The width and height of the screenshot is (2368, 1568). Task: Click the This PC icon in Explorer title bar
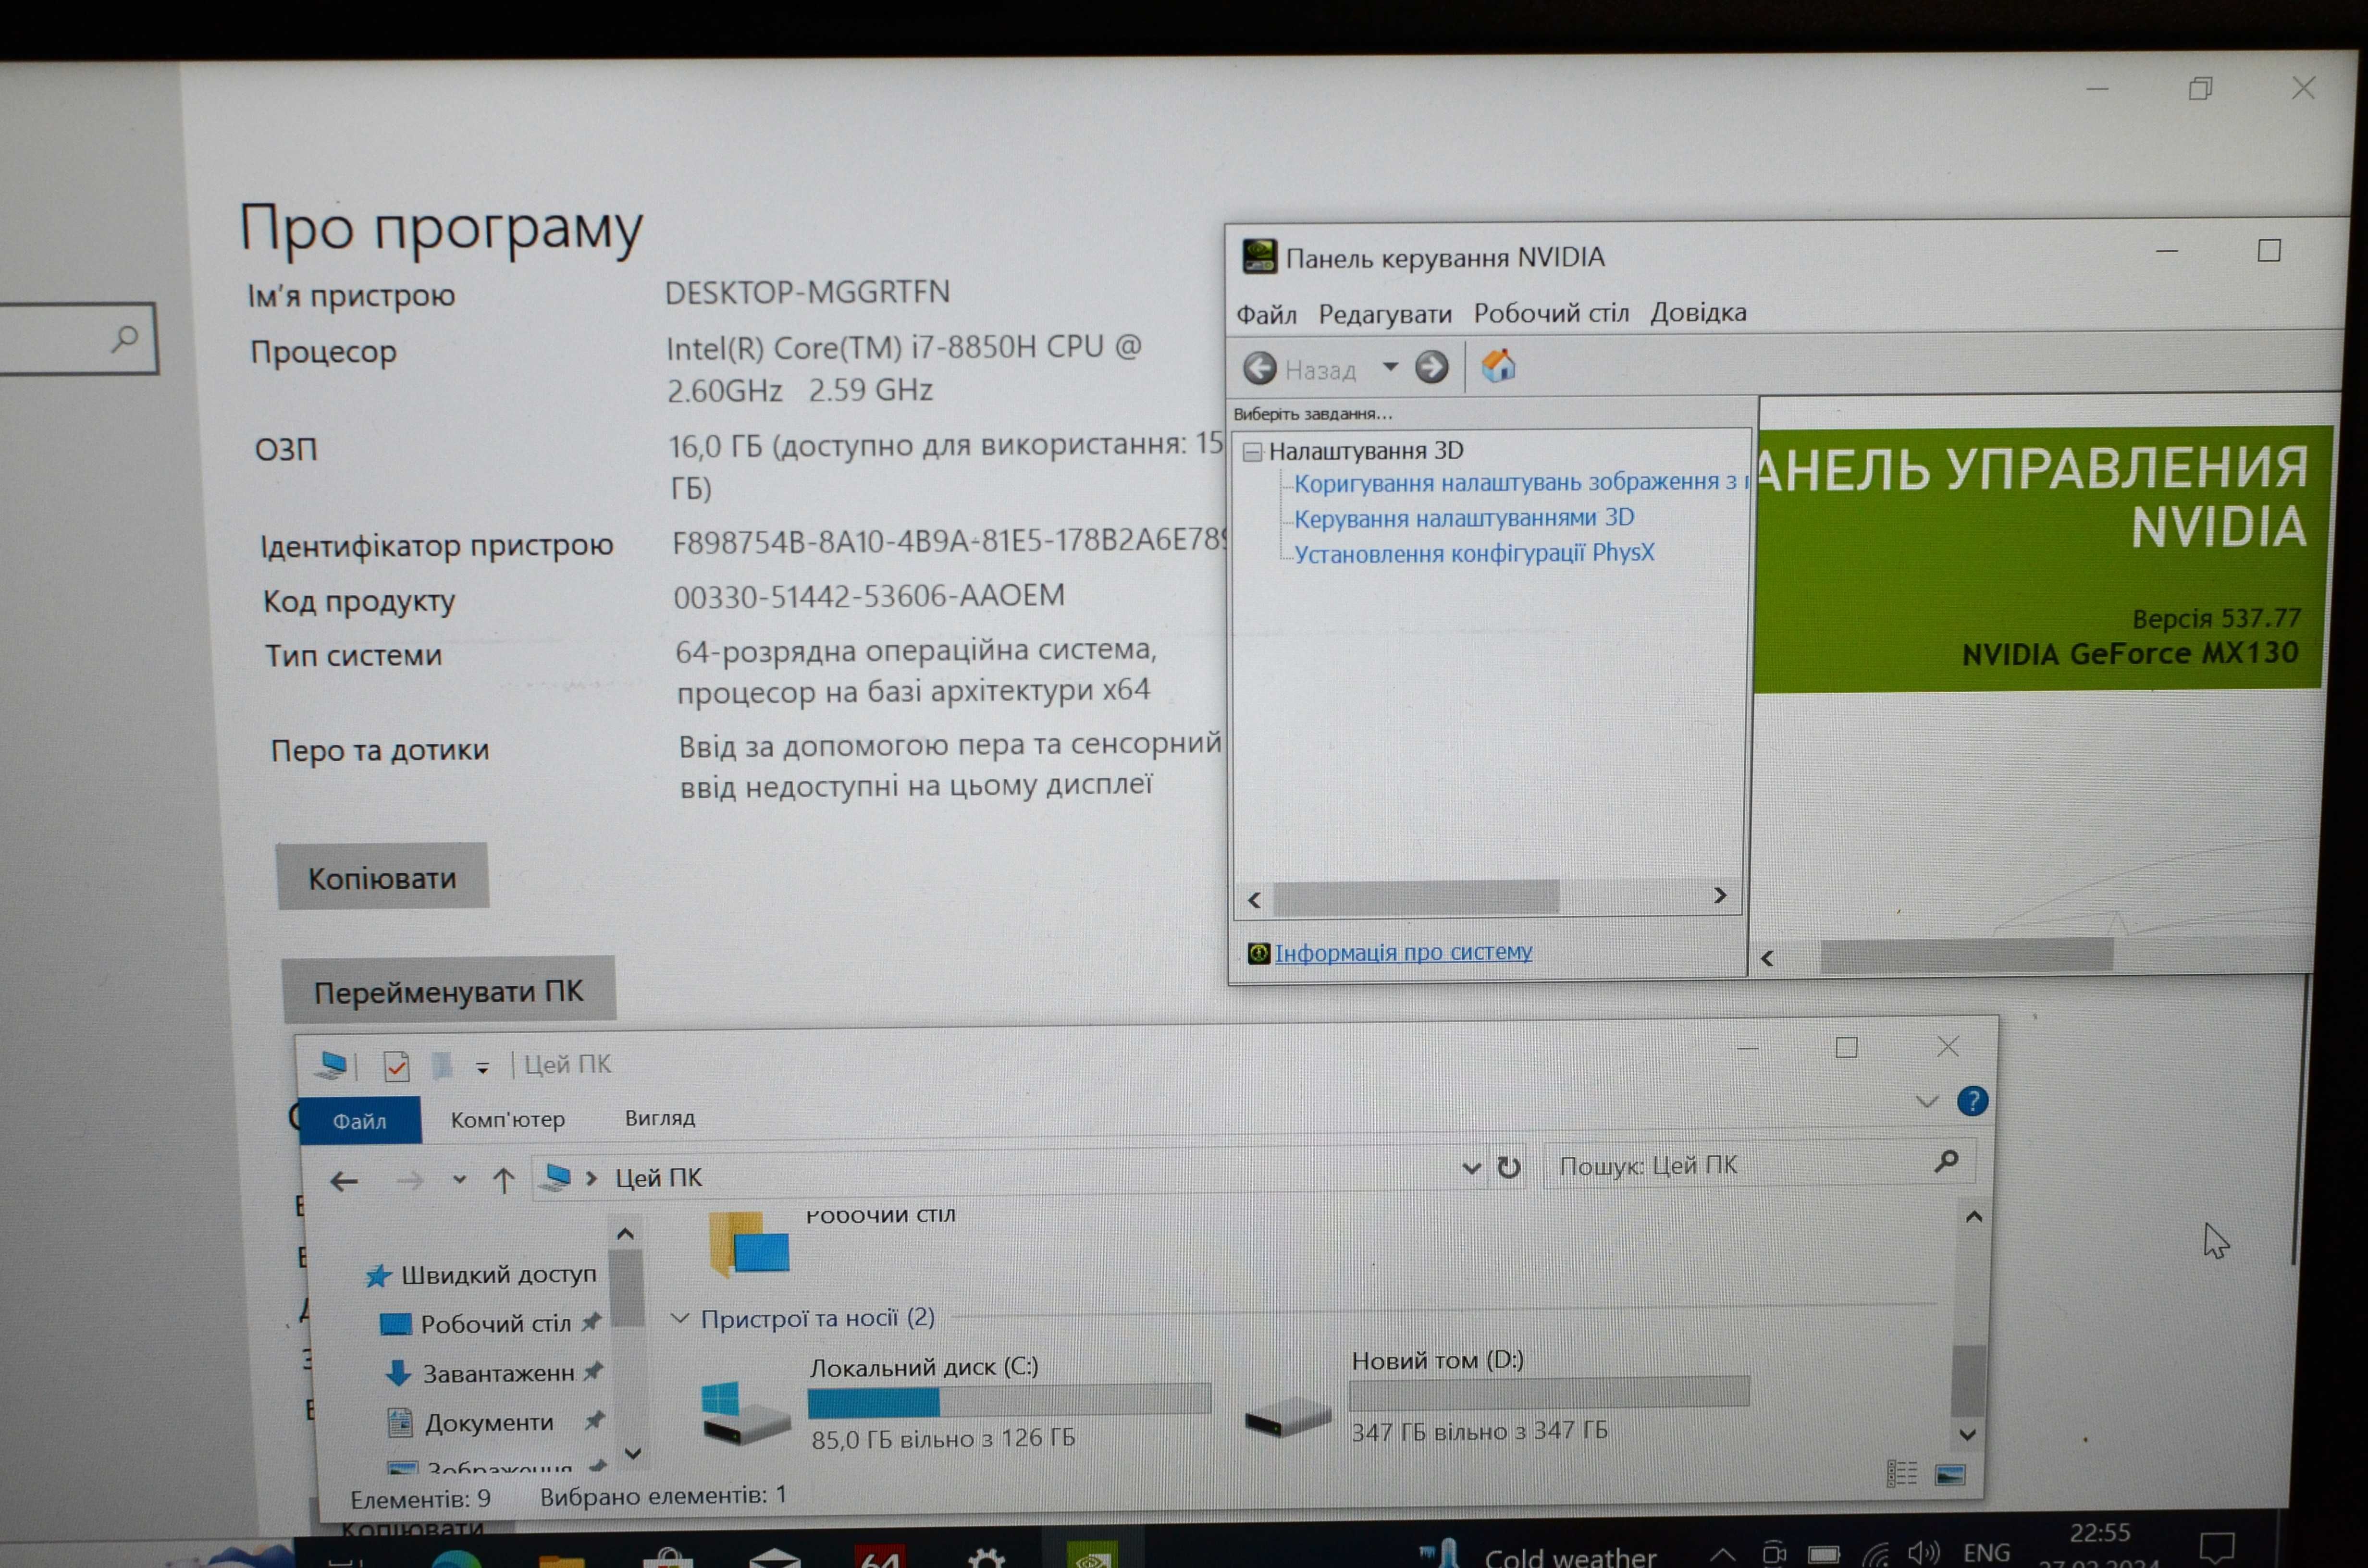tap(331, 1066)
